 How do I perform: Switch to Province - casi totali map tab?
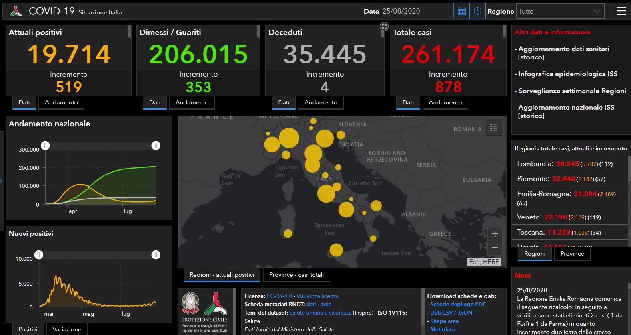pos(296,275)
